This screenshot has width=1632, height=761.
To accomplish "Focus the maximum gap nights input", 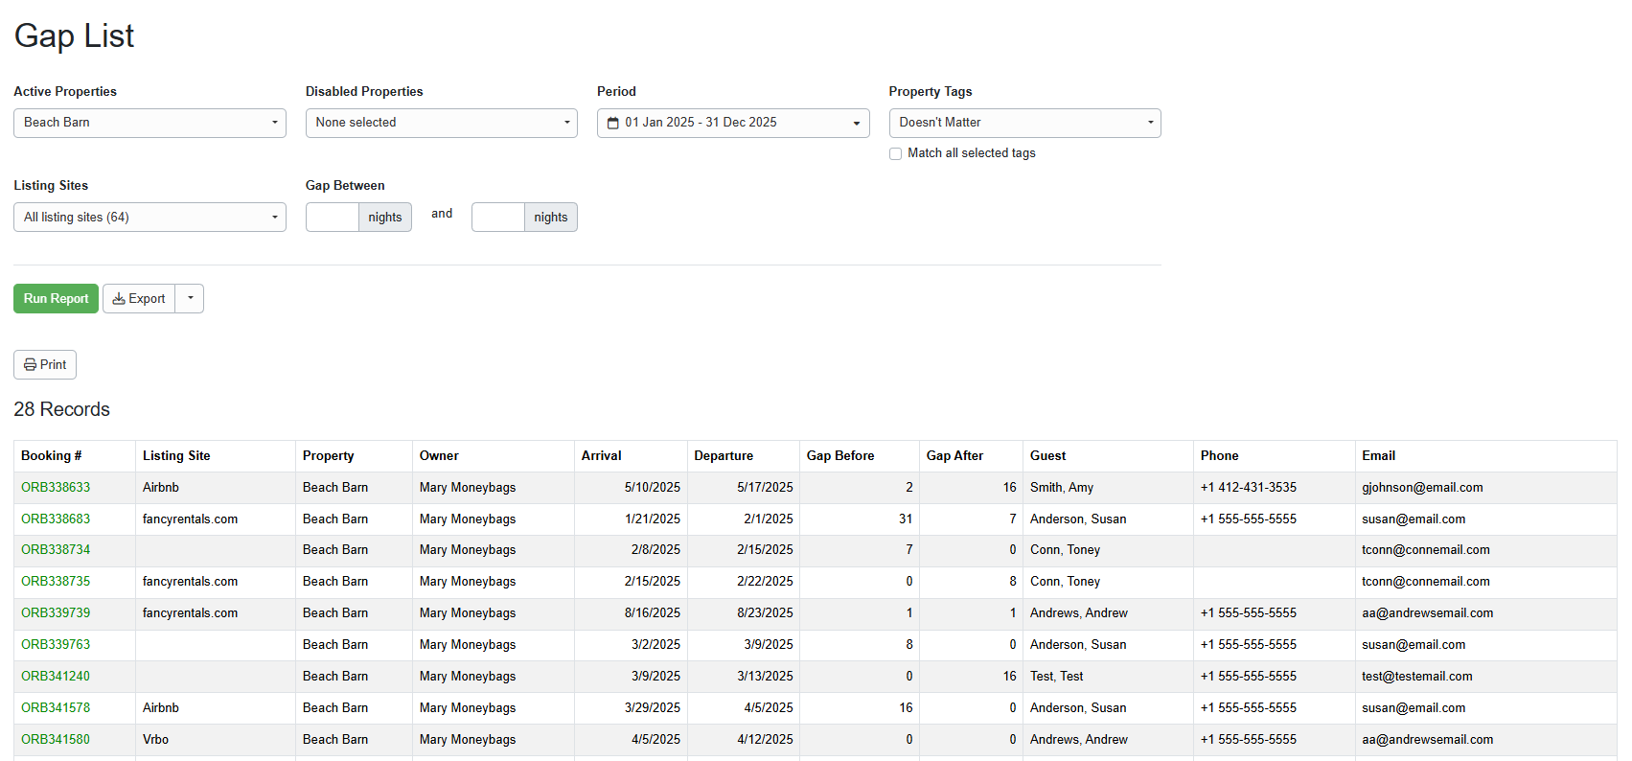I will (x=497, y=217).
